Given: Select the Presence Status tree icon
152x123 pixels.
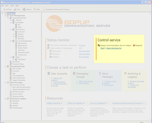Looking at the screenshot, I should [10, 64].
